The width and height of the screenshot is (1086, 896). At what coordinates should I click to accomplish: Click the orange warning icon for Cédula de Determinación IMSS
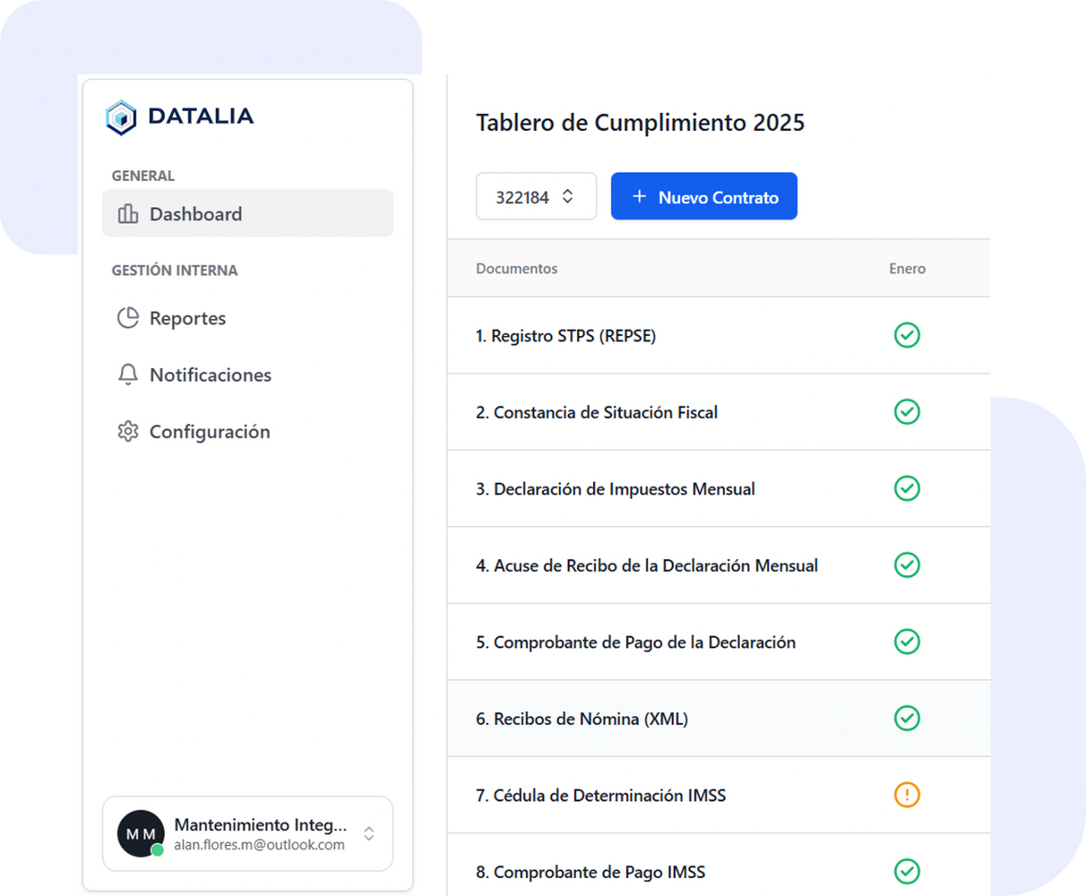(x=907, y=795)
